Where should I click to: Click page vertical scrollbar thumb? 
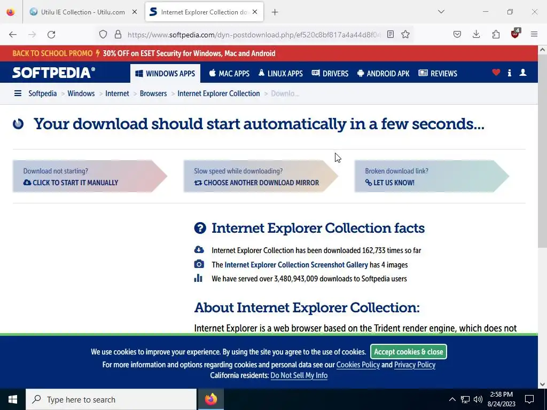pos(542,151)
